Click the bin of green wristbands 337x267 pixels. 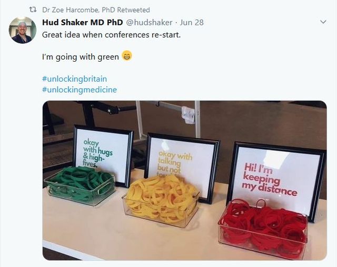tap(80, 185)
